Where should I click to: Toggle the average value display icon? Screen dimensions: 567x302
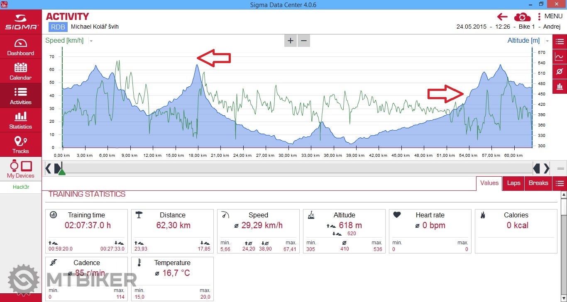[560, 71]
